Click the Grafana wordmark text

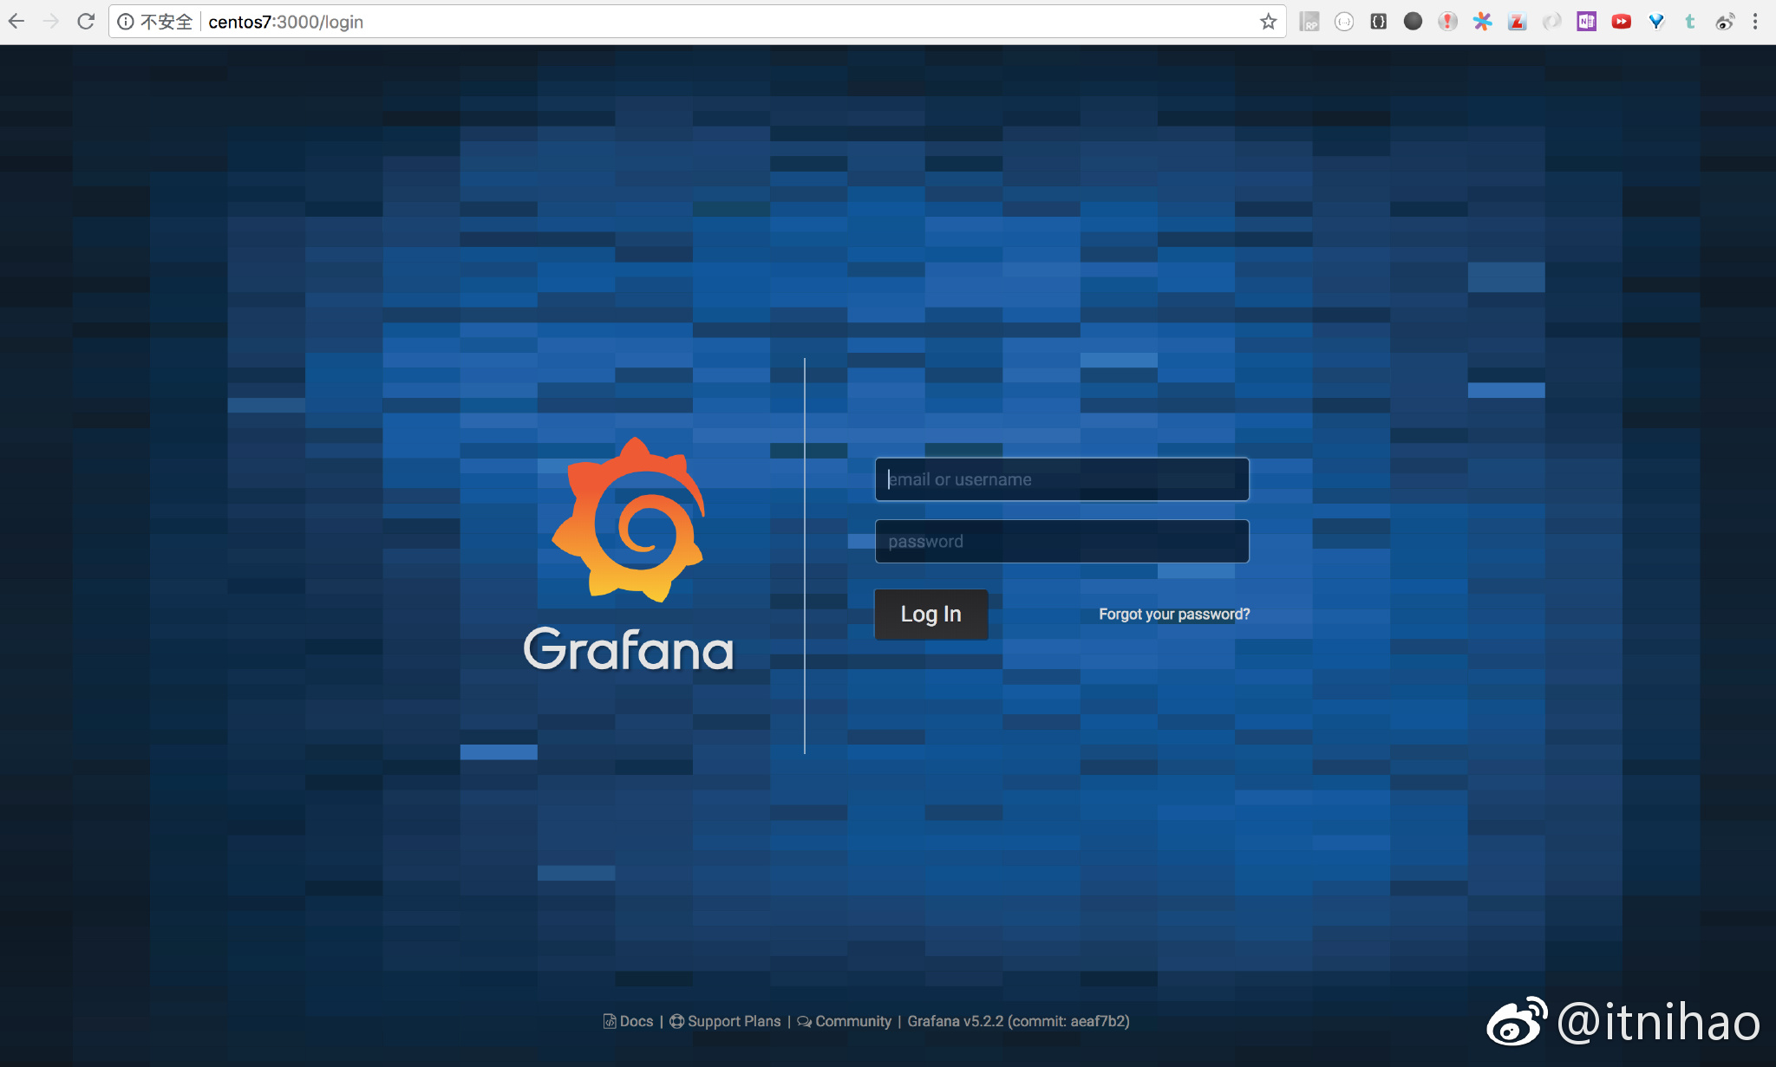click(x=629, y=650)
